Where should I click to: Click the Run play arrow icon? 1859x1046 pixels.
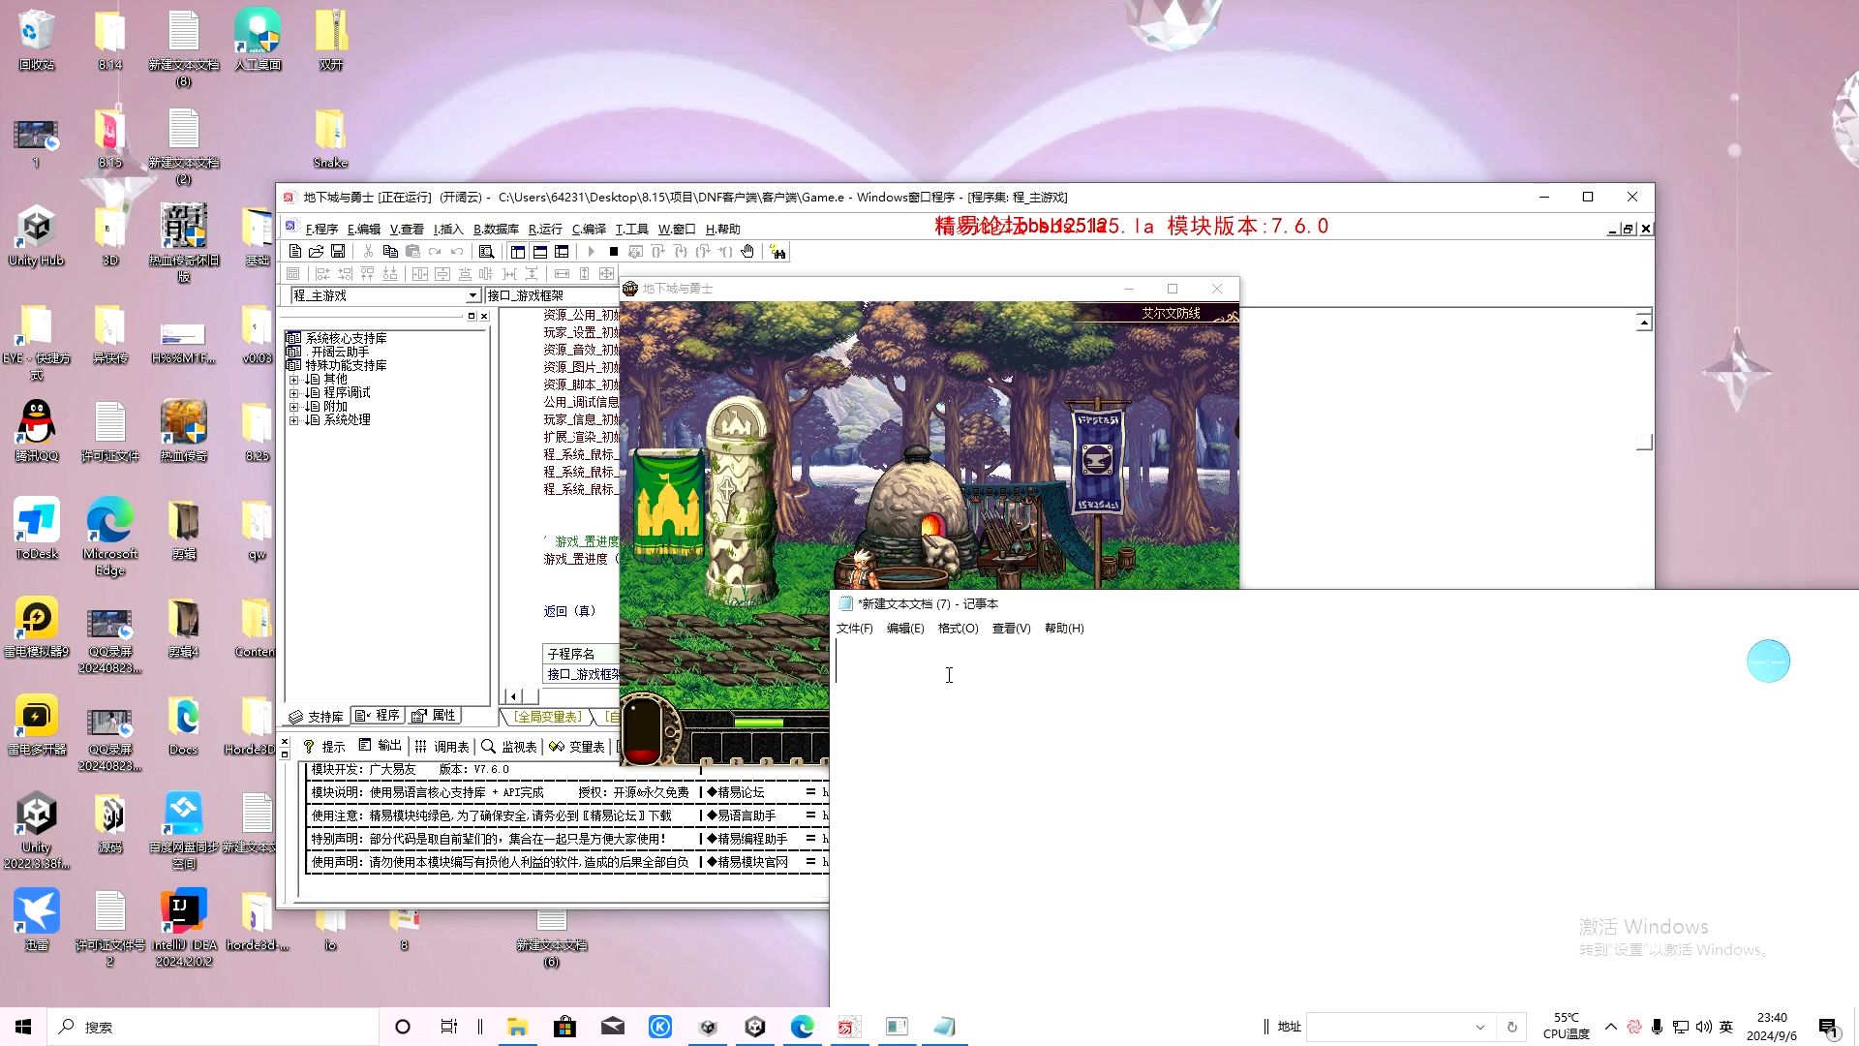pos(592,252)
